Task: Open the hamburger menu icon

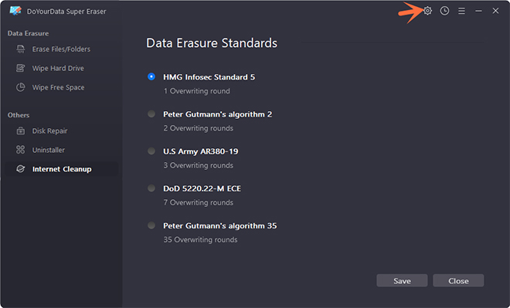Action: coord(461,11)
